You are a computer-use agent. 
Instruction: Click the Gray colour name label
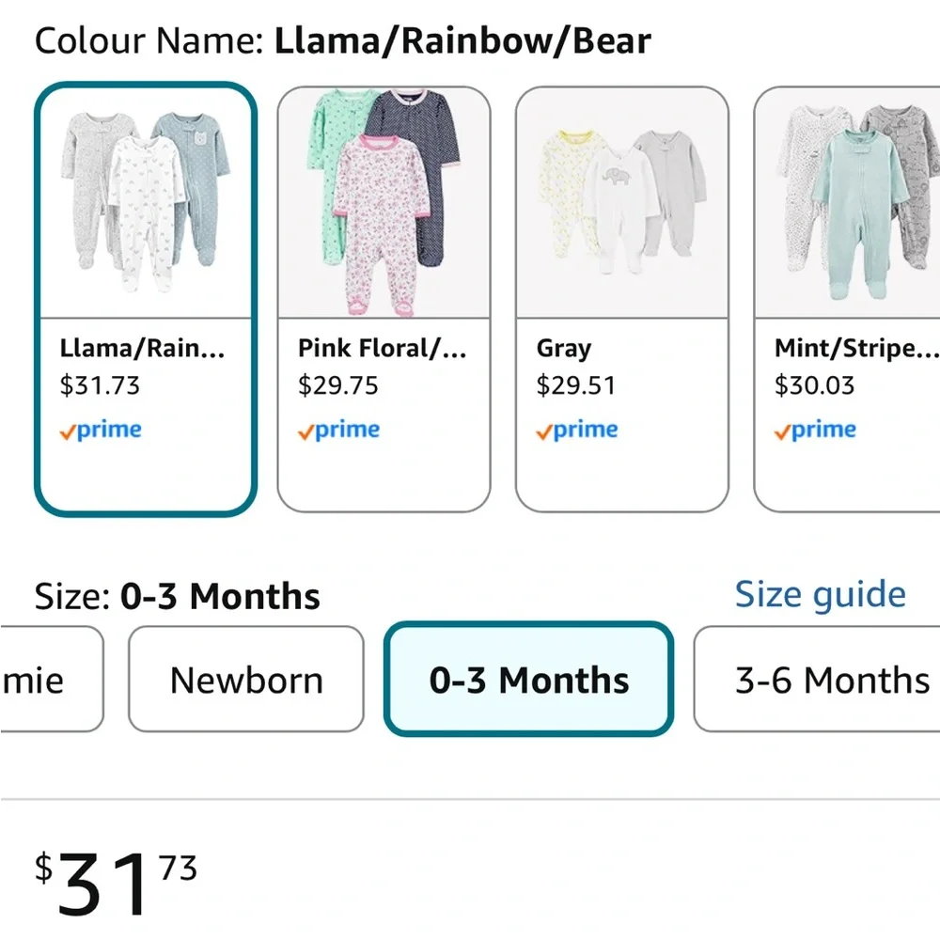tap(564, 349)
